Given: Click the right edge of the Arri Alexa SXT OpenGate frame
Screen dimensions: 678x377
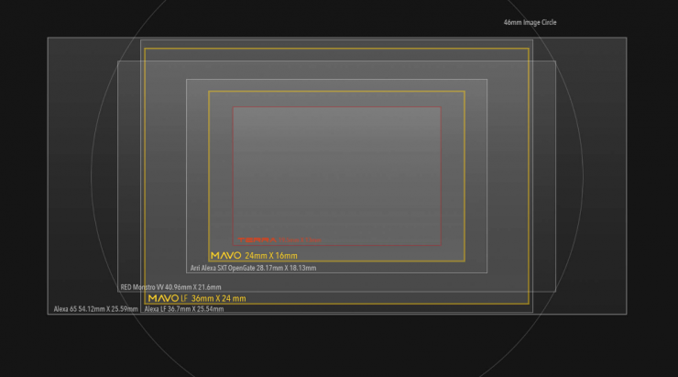Looking at the screenshot, I should tap(487, 174).
